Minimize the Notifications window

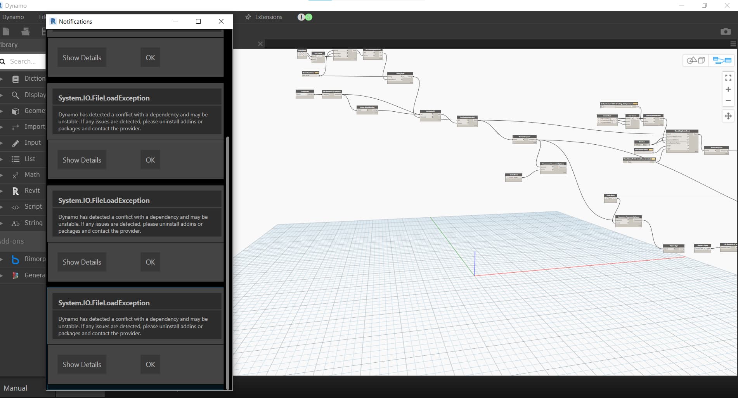pos(176,21)
